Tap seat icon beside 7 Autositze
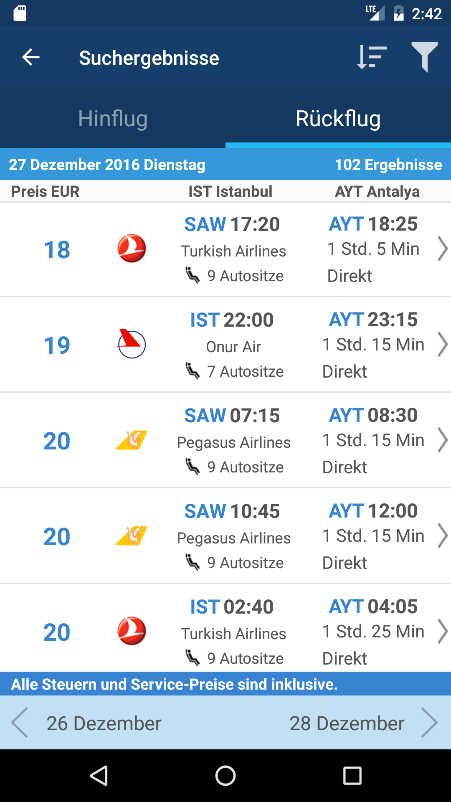This screenshot has width=451, height=802. (193, 371)
